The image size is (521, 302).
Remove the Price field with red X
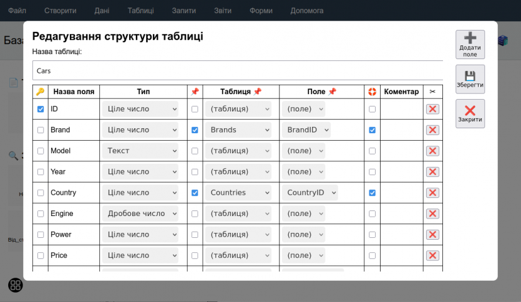tap(432, 255)
